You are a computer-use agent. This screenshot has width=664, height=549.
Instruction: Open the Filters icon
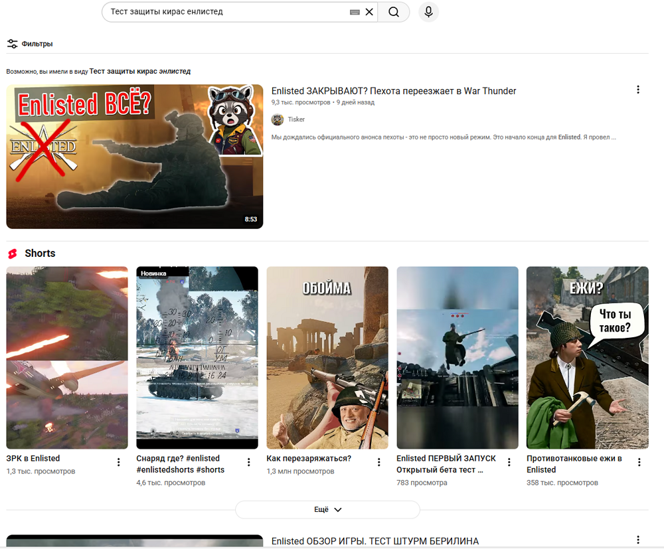13,44
